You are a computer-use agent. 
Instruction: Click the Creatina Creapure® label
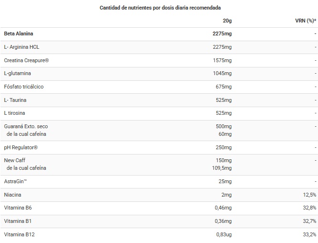pos(26,61)
